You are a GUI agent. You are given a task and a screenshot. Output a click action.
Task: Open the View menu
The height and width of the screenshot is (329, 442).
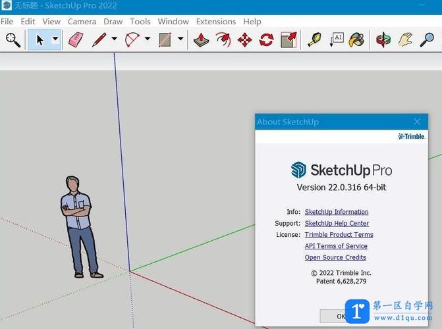click(51, 22)
